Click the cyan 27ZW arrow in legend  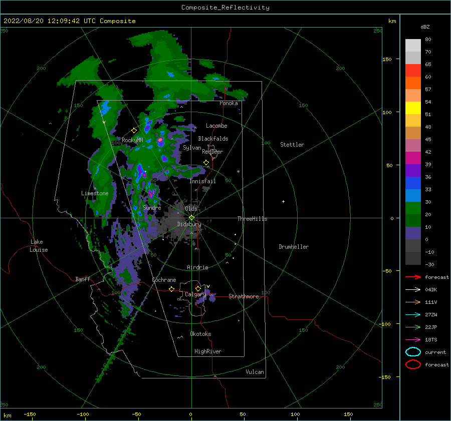pos(413,315)
